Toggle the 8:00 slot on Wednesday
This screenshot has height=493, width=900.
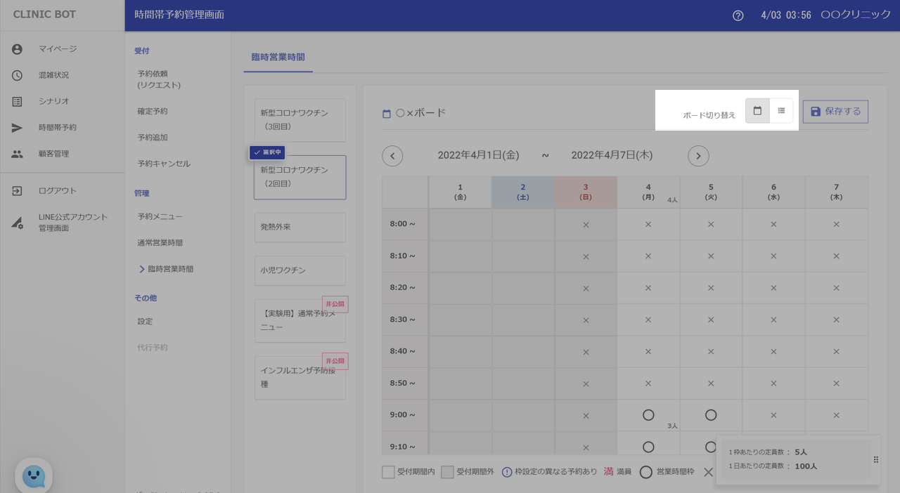coord(773,224)
